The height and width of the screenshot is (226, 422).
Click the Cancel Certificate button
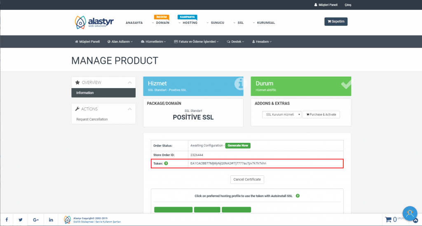tap(247, 179)
